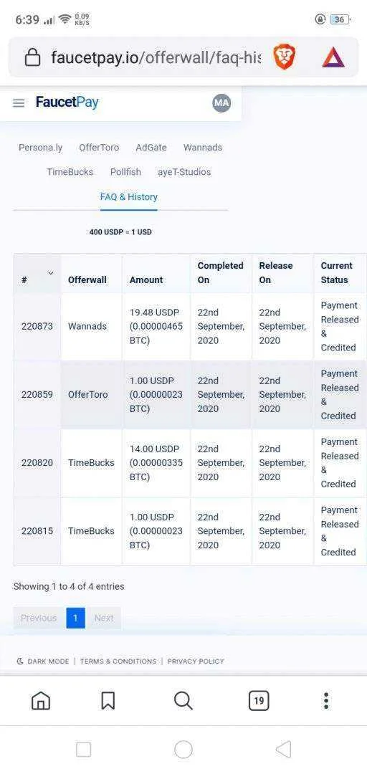The height and width of the screenshot is (774, 367).
Task: Open the three-dot browser menu
Action: (326, 700)
